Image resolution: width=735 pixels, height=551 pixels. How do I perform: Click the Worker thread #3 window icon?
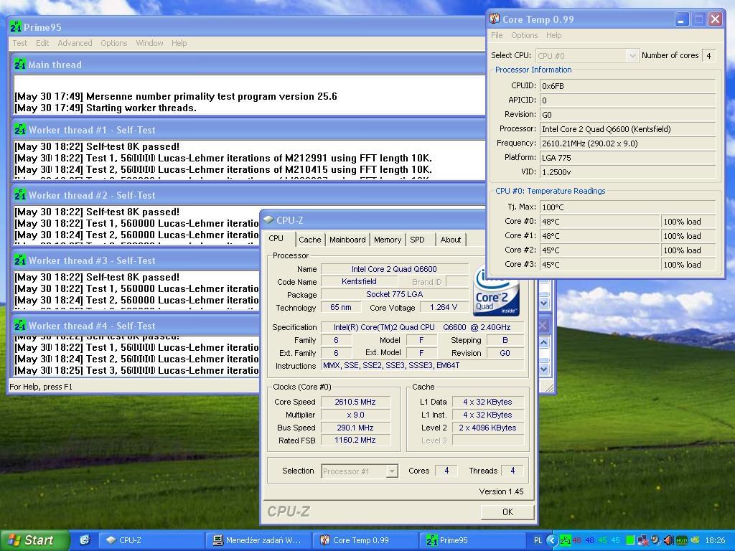pyautogui.click(x=19, y=260)
